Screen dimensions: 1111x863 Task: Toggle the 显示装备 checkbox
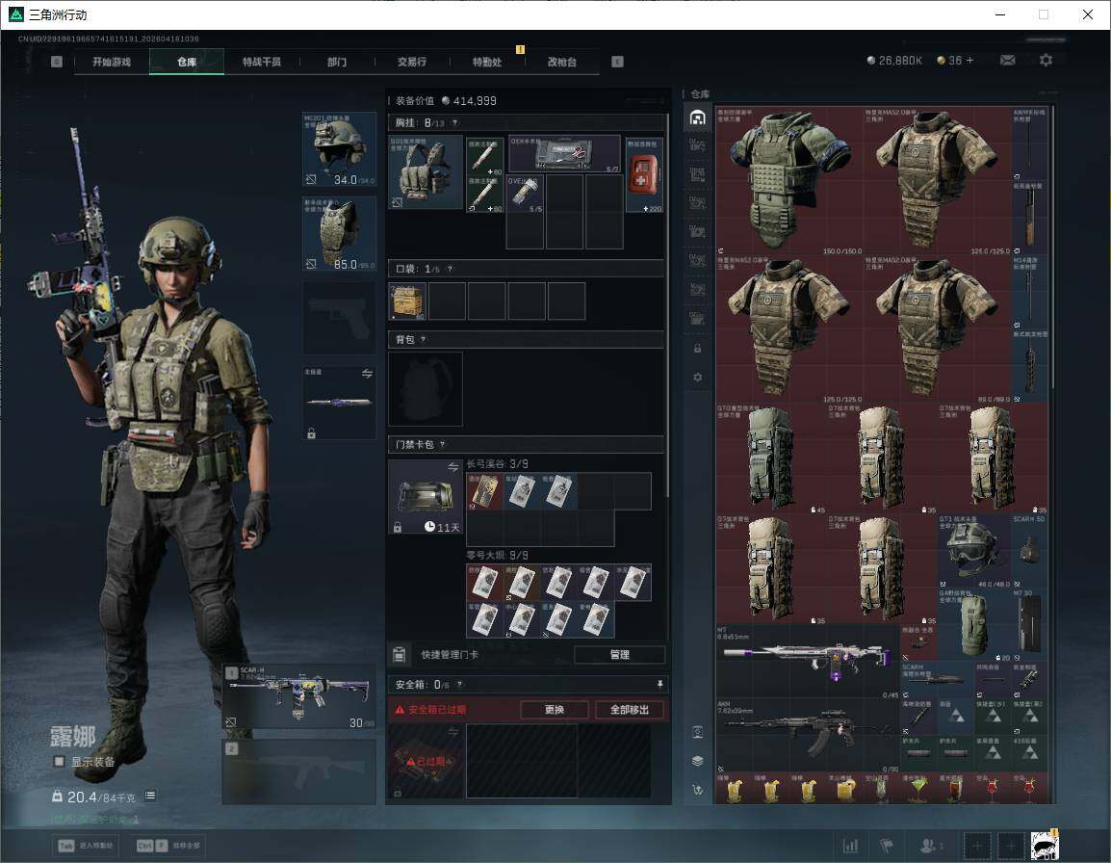point(60,762)
